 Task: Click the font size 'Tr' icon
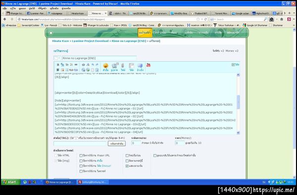click(x=67, y=65)
